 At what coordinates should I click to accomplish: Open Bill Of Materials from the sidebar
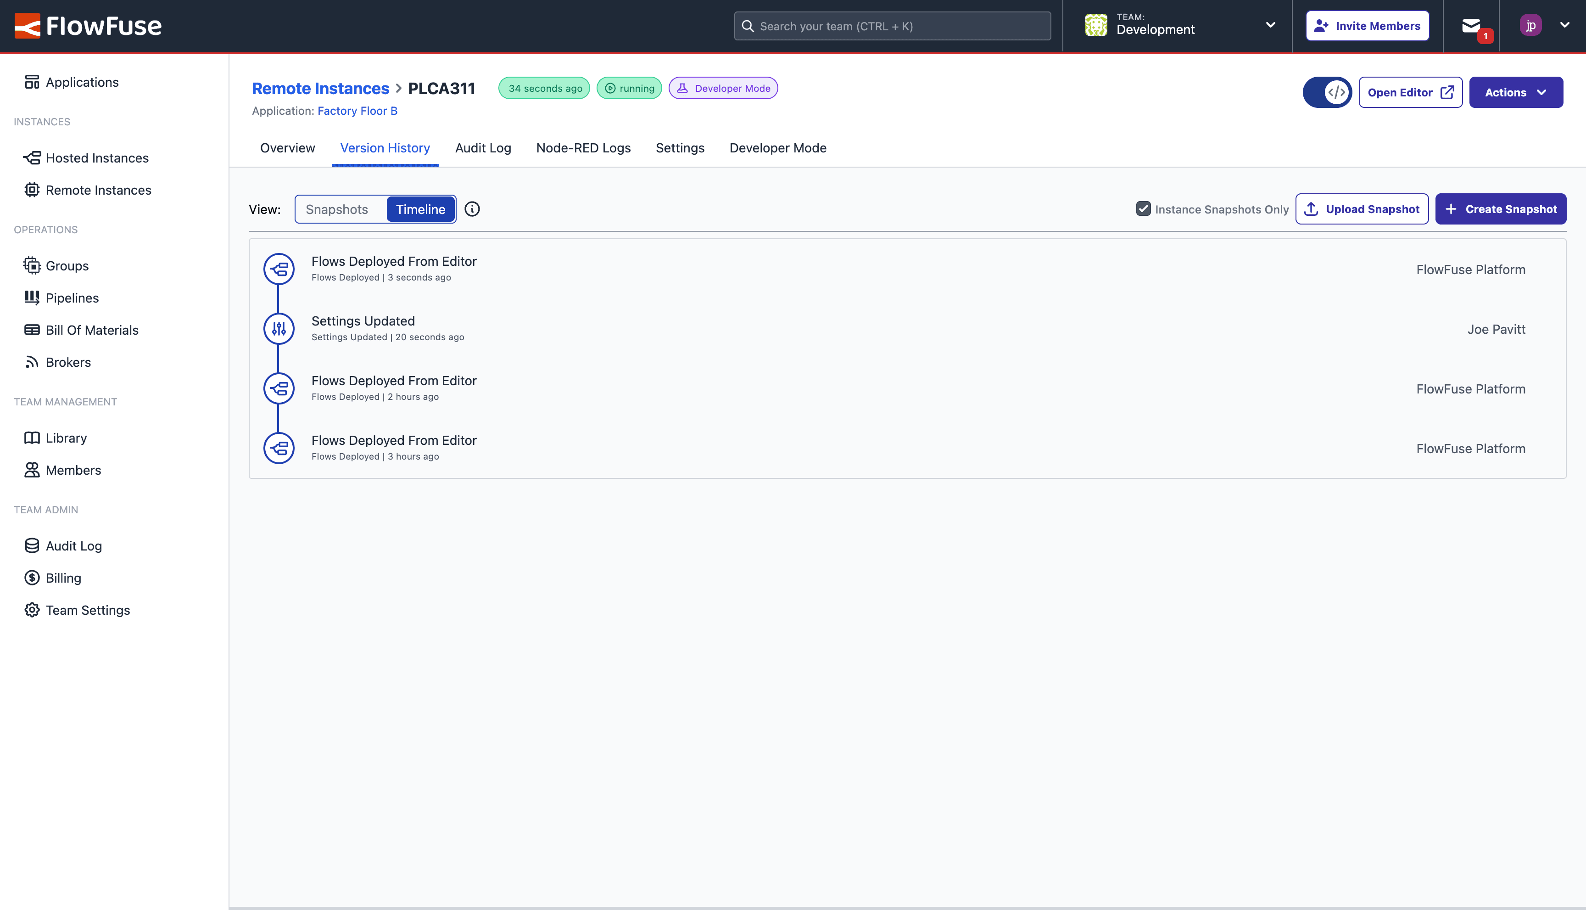92,329
